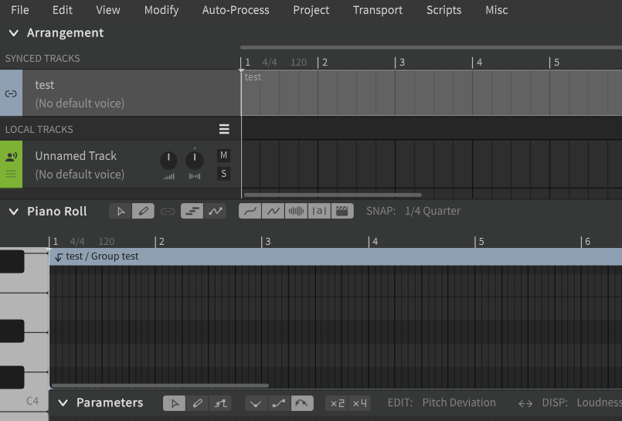
Task: Click measure 5 on the Arrangement ruler
Action: coord(556,63)
